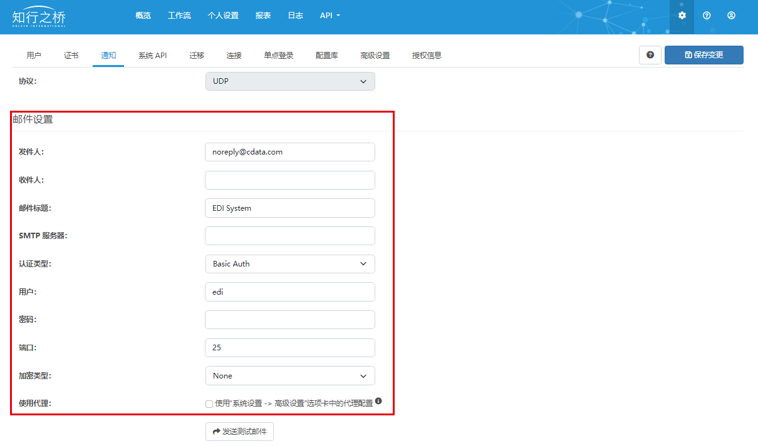Expand the 协议 UDP dropdown
The width and height of the screenshot is (758, 446).
coord(290,81)
